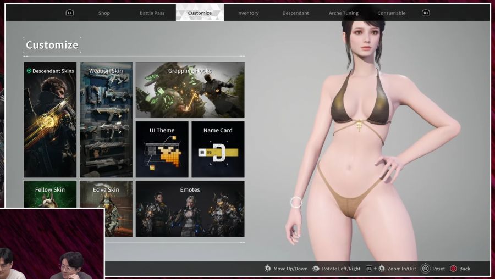Click the Rotate Left/Right stick icon
The height and width of the screenshot is (279, 495).
(316, 269)
